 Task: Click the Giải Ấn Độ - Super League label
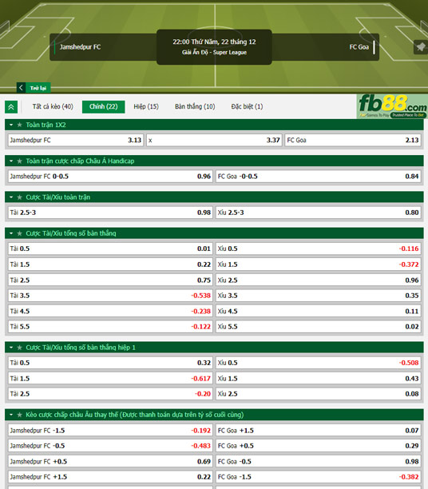tap(214, 53)
